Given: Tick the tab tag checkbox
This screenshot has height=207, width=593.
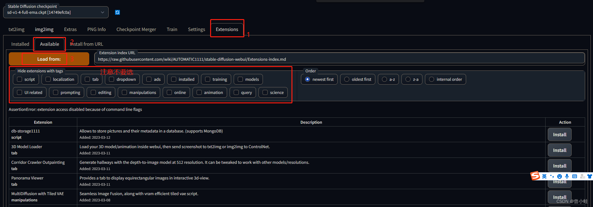Looking at the screenshot, I should coord(87,79).
